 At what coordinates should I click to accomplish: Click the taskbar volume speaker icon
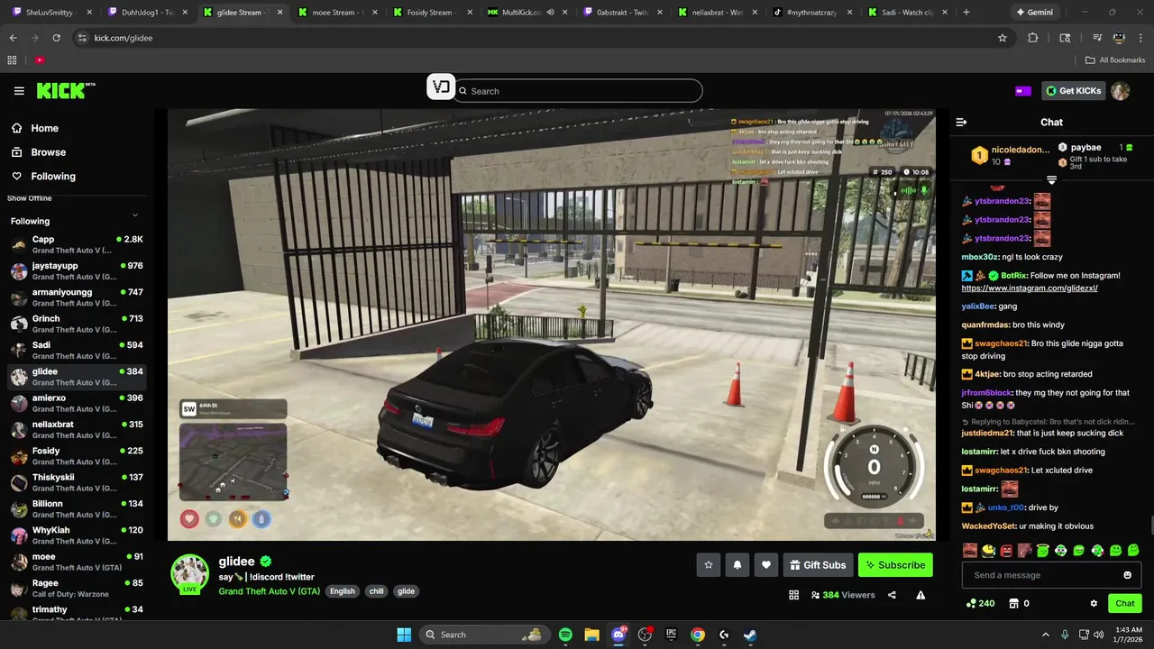point(1099,635)
